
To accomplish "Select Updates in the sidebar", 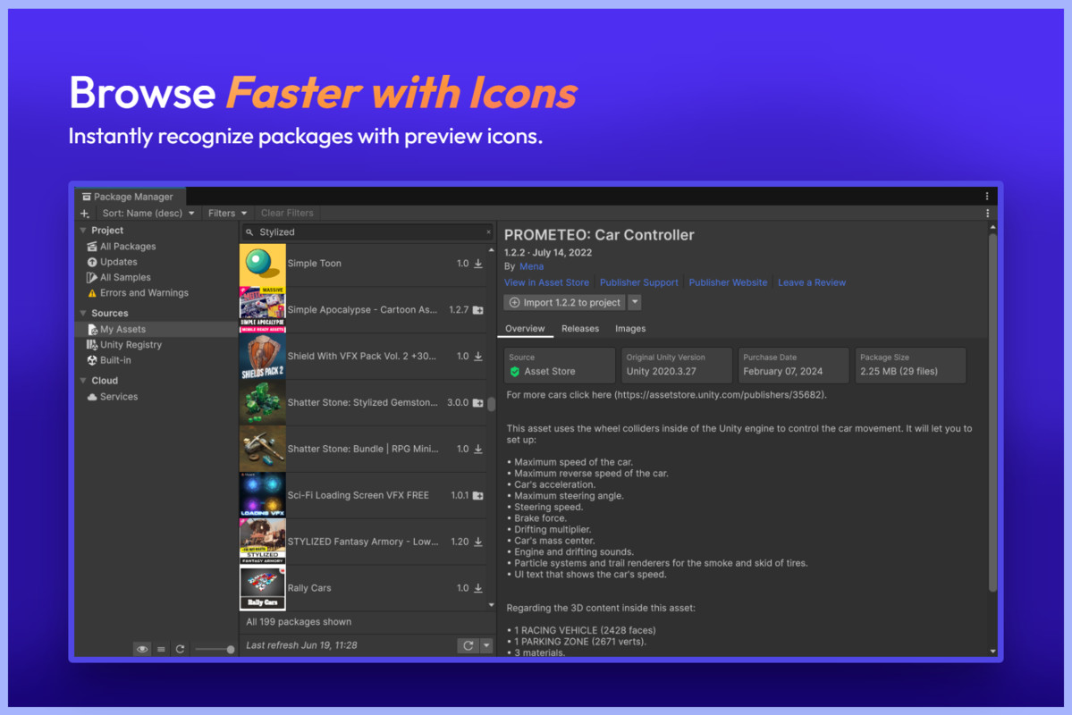I will click(118, 262).
